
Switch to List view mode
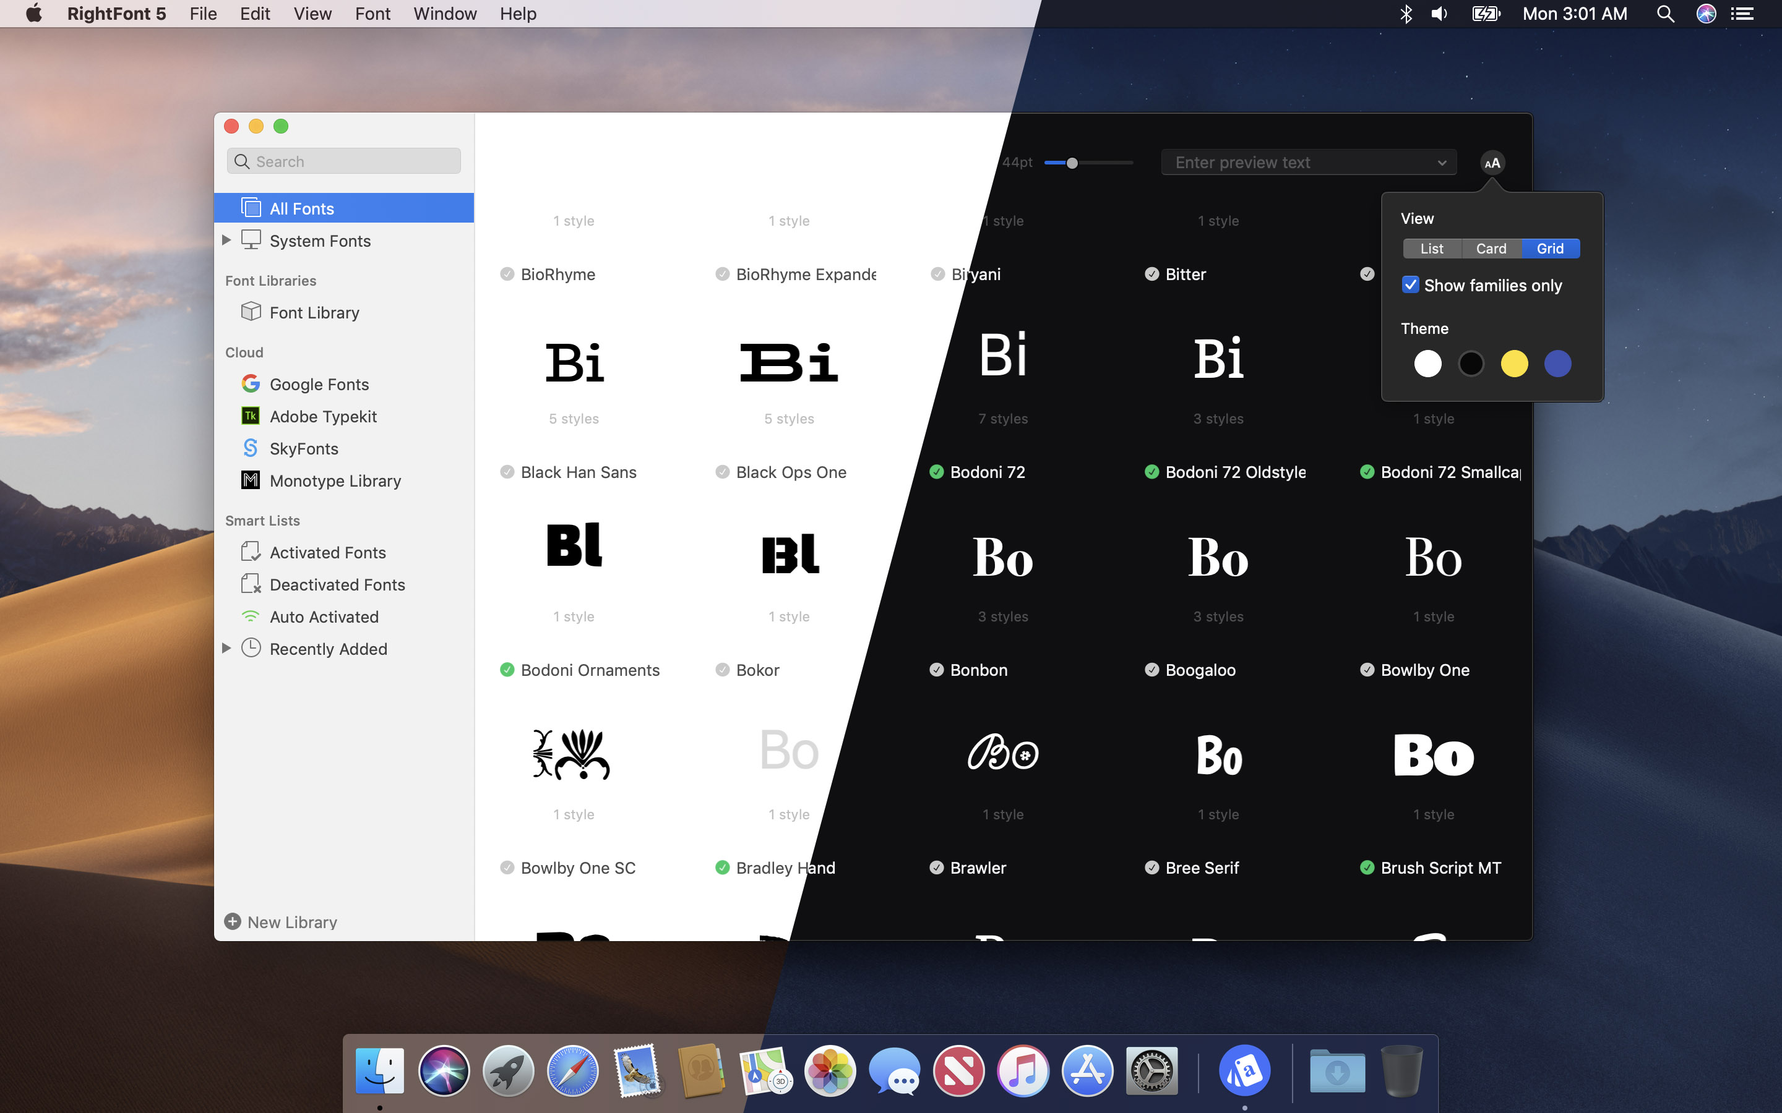(1431, 247)
